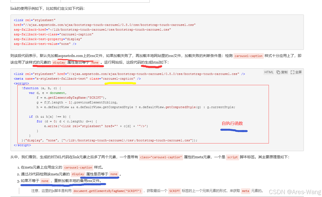322x197 pixels.
Task: Open the code block in 全屏 fullscreen mode
Action: (x=296, y=72)
